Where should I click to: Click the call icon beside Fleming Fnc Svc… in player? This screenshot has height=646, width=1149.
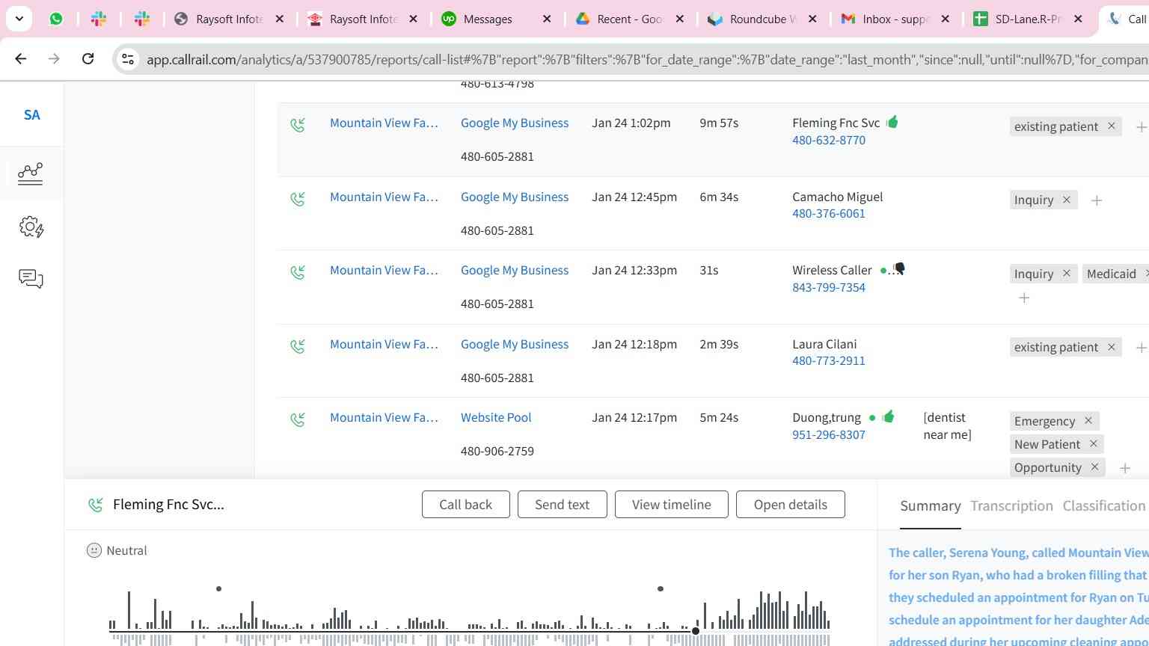95,505
